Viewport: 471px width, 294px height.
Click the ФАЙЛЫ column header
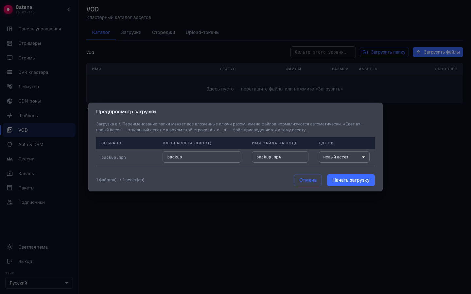tap(293, 69)
